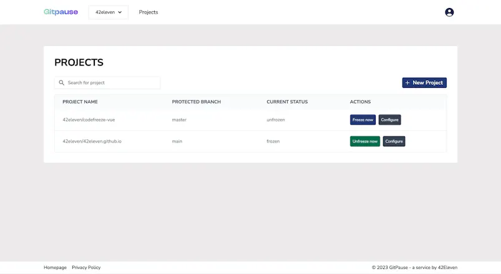Screen dimensions: 501x274
Task: Click the CURRENT STATUS column header
Action: click(287, 102)
